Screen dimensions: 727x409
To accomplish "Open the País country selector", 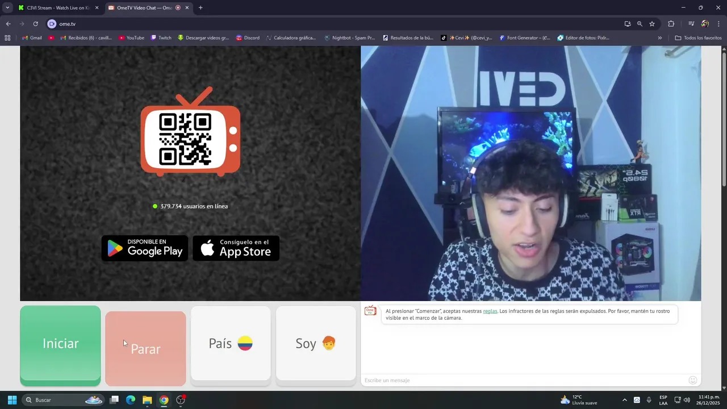I will [x=231, y=343].
